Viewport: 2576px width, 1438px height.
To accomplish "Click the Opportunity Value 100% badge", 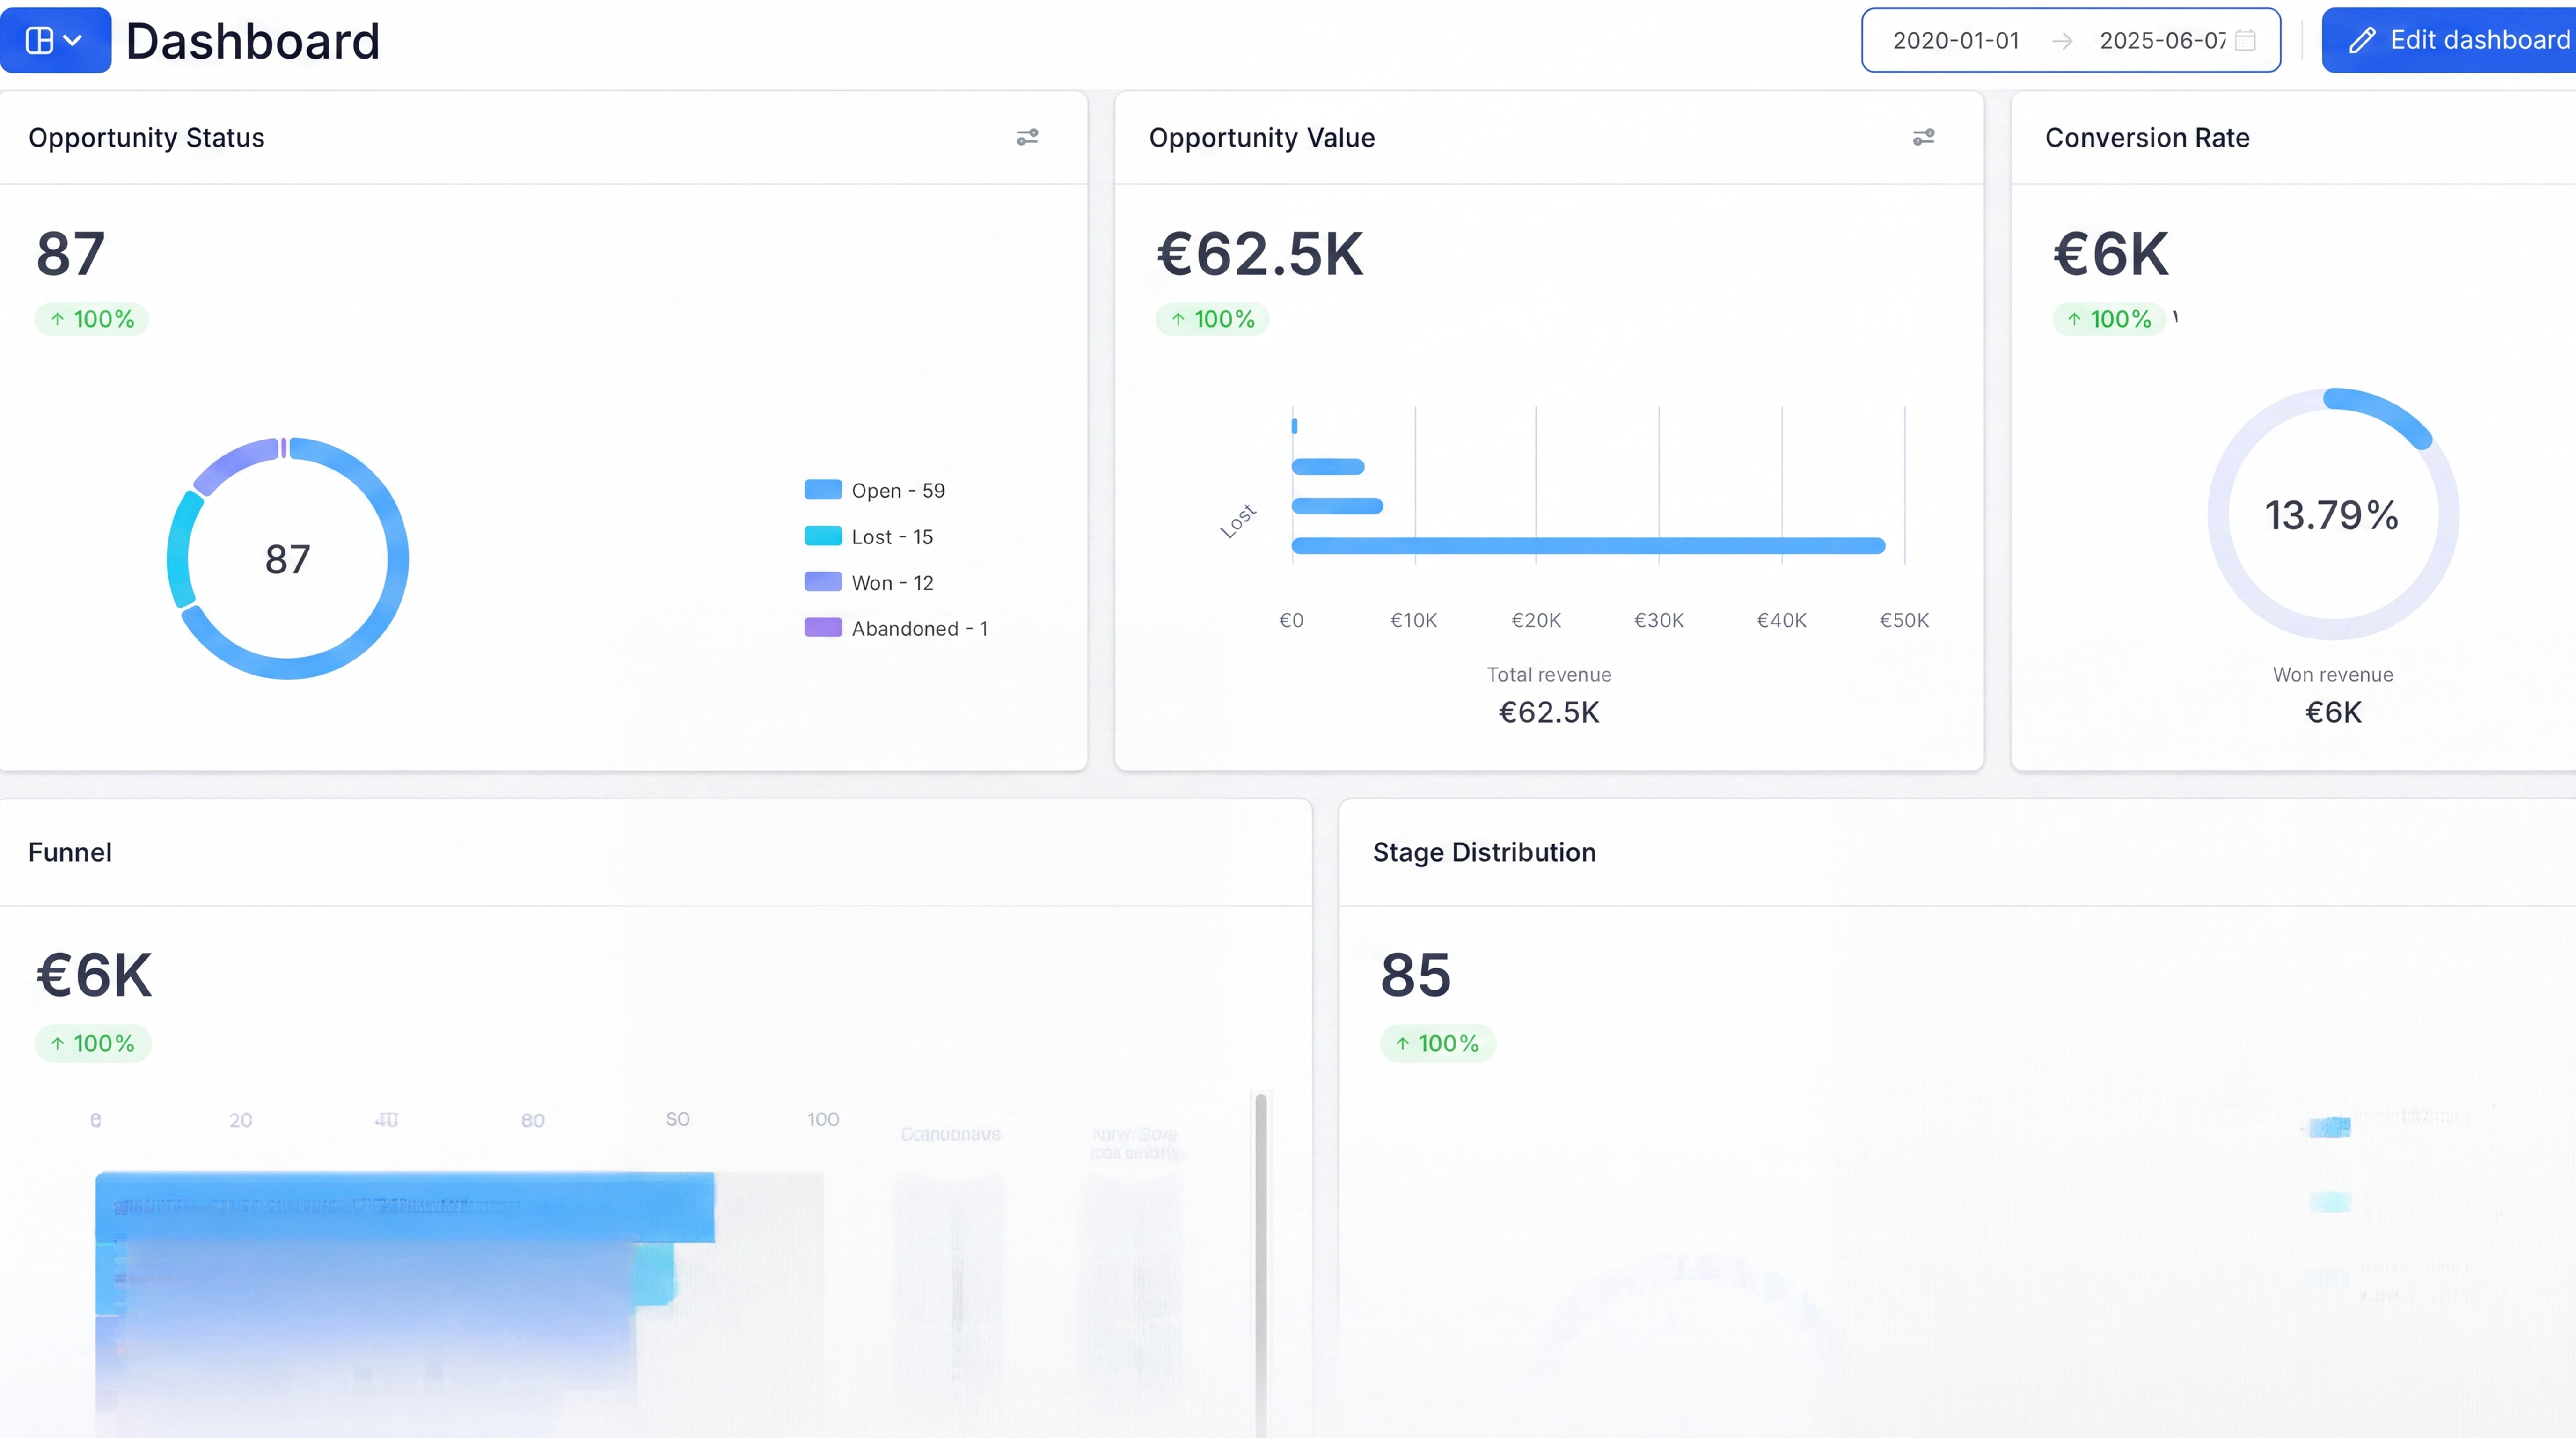I will [1213, 319].
